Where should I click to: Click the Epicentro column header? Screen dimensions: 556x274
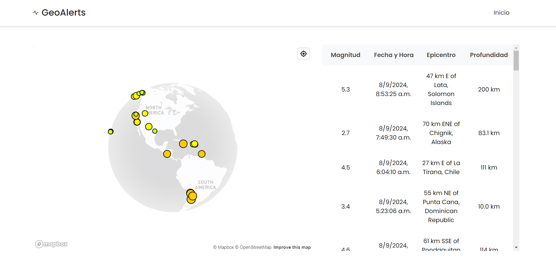tap(441, 55)
